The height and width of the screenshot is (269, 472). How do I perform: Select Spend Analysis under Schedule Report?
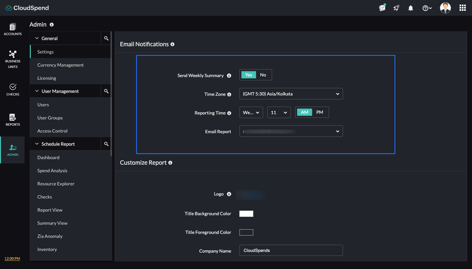tap(52, 171)
